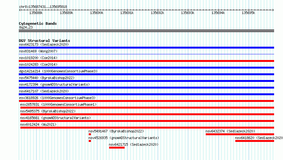Select the esv3618926 variant label

(57, 98)
